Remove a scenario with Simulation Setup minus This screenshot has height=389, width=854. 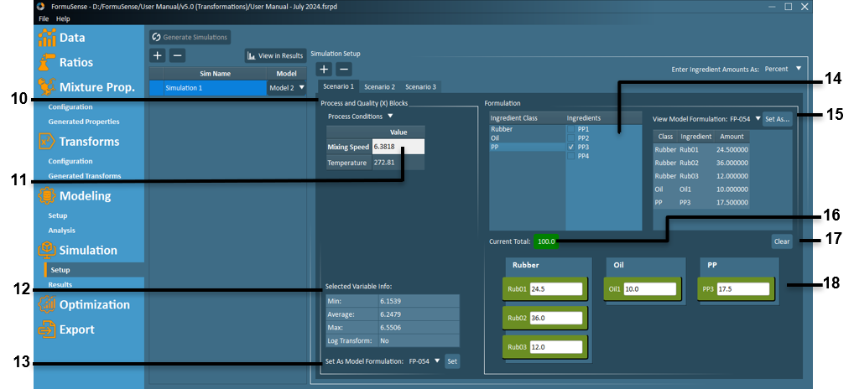tap(343, 69)
